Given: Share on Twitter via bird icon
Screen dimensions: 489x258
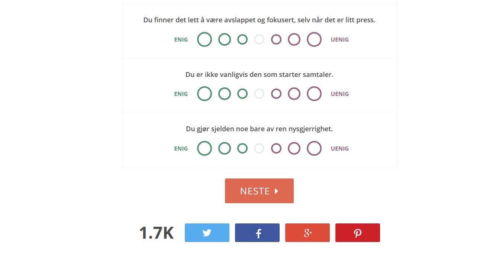Looking at the screenshot, I should pos(207,233).
